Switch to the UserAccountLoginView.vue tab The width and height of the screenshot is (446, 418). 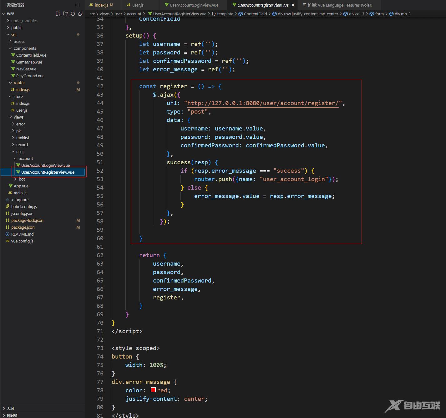click(x=194, y=5)
